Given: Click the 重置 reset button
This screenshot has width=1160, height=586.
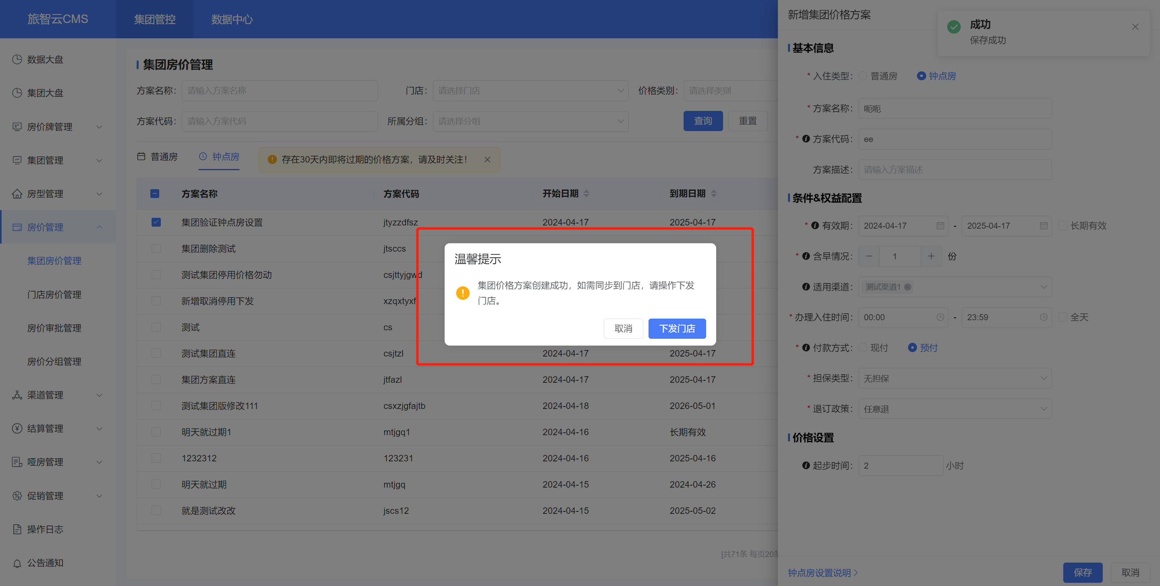Looking at the screenshot, I should (748, 121).
